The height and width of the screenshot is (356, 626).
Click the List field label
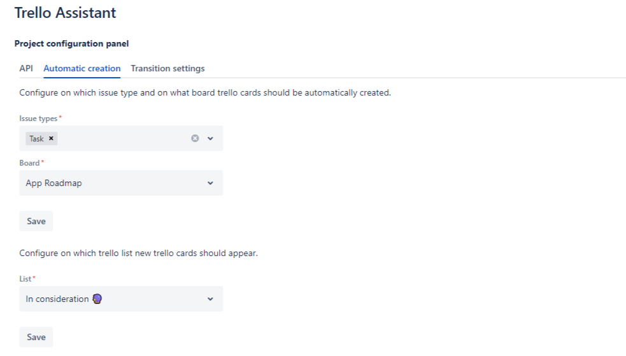point(27,279)
